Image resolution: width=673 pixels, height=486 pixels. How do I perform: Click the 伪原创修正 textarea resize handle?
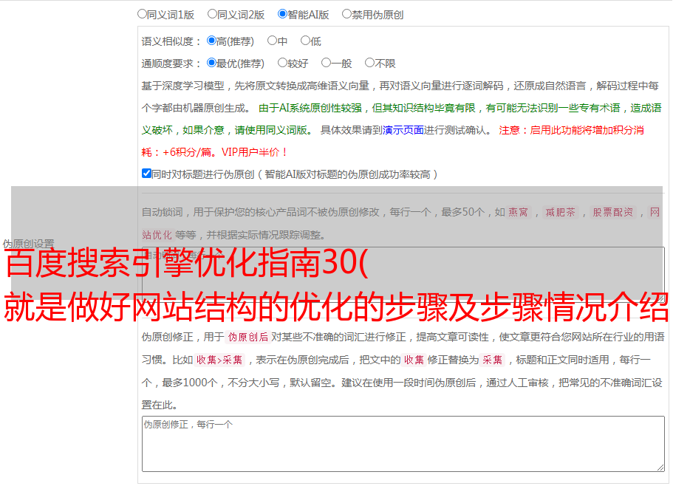660,468
